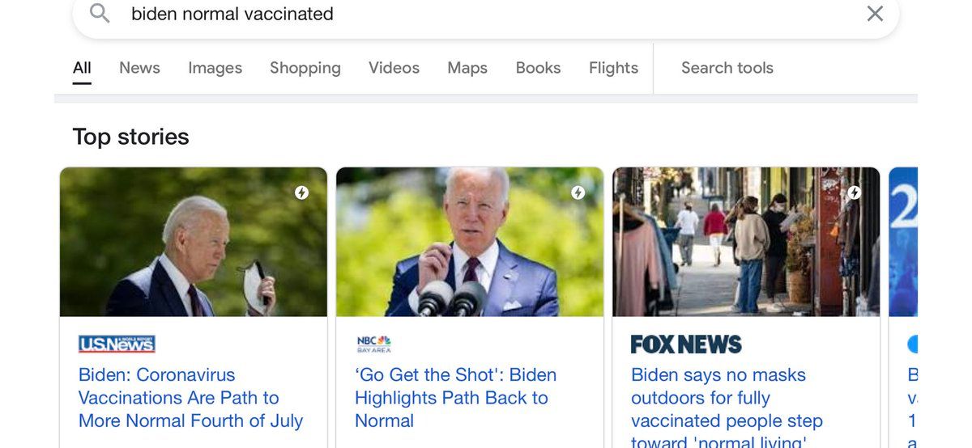This screenshot has width=972, height=448.
Task: Open the Videos tab
Action: 394,68
